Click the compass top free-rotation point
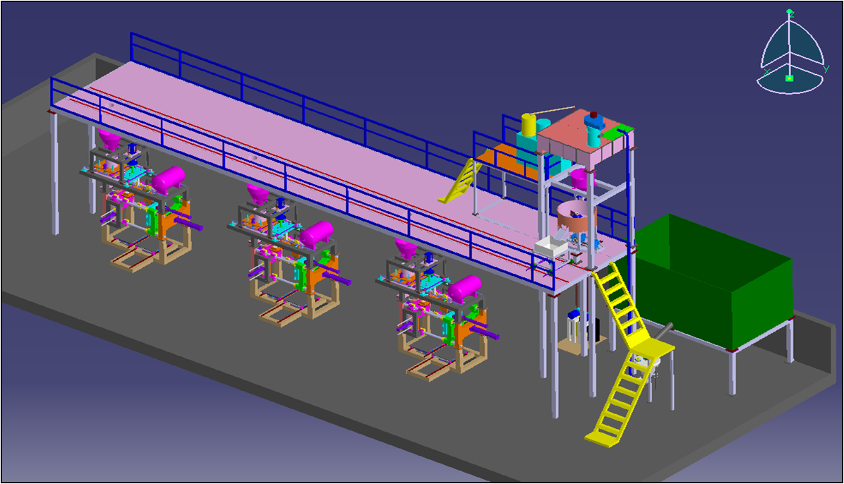This screenshot has width=844, height=484. pos(790,11)
